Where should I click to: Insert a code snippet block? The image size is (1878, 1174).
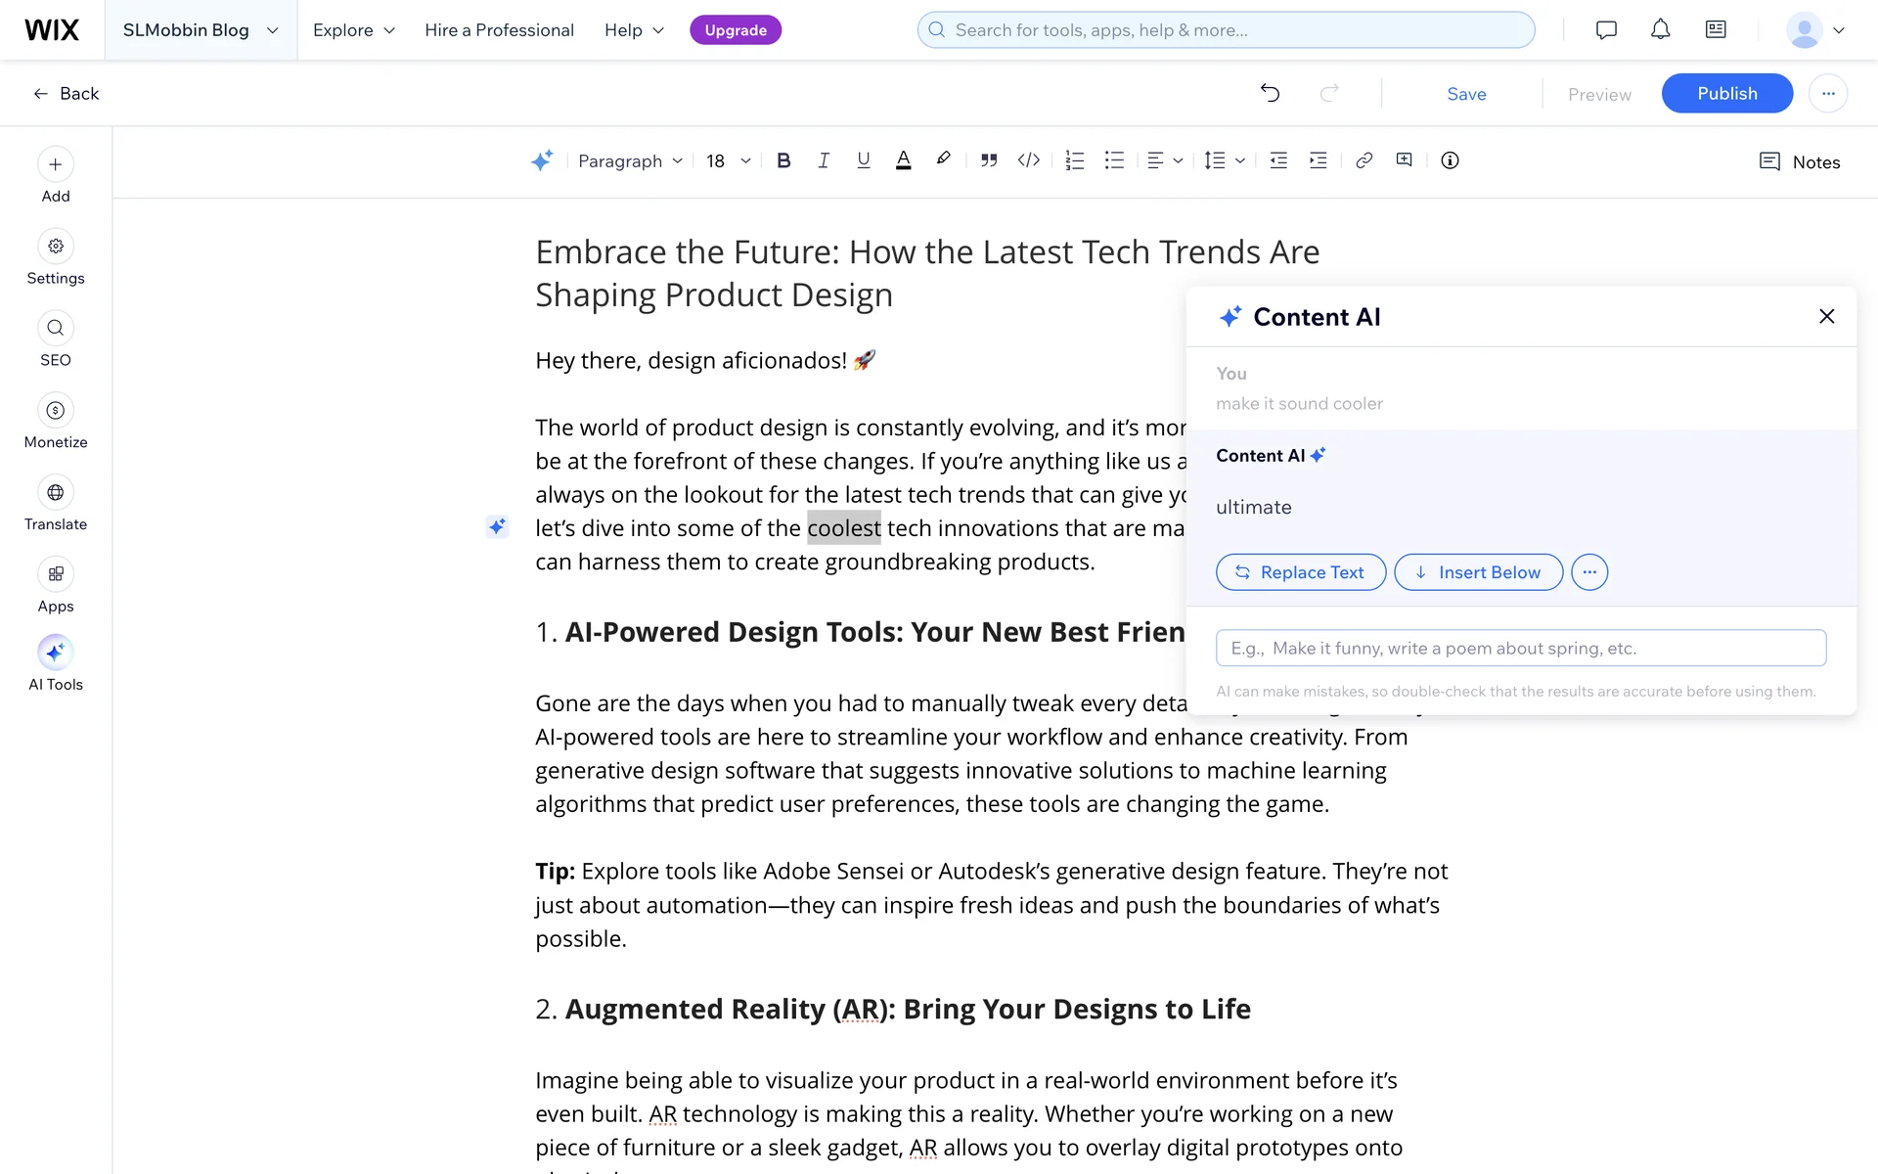pos(1028,160)
